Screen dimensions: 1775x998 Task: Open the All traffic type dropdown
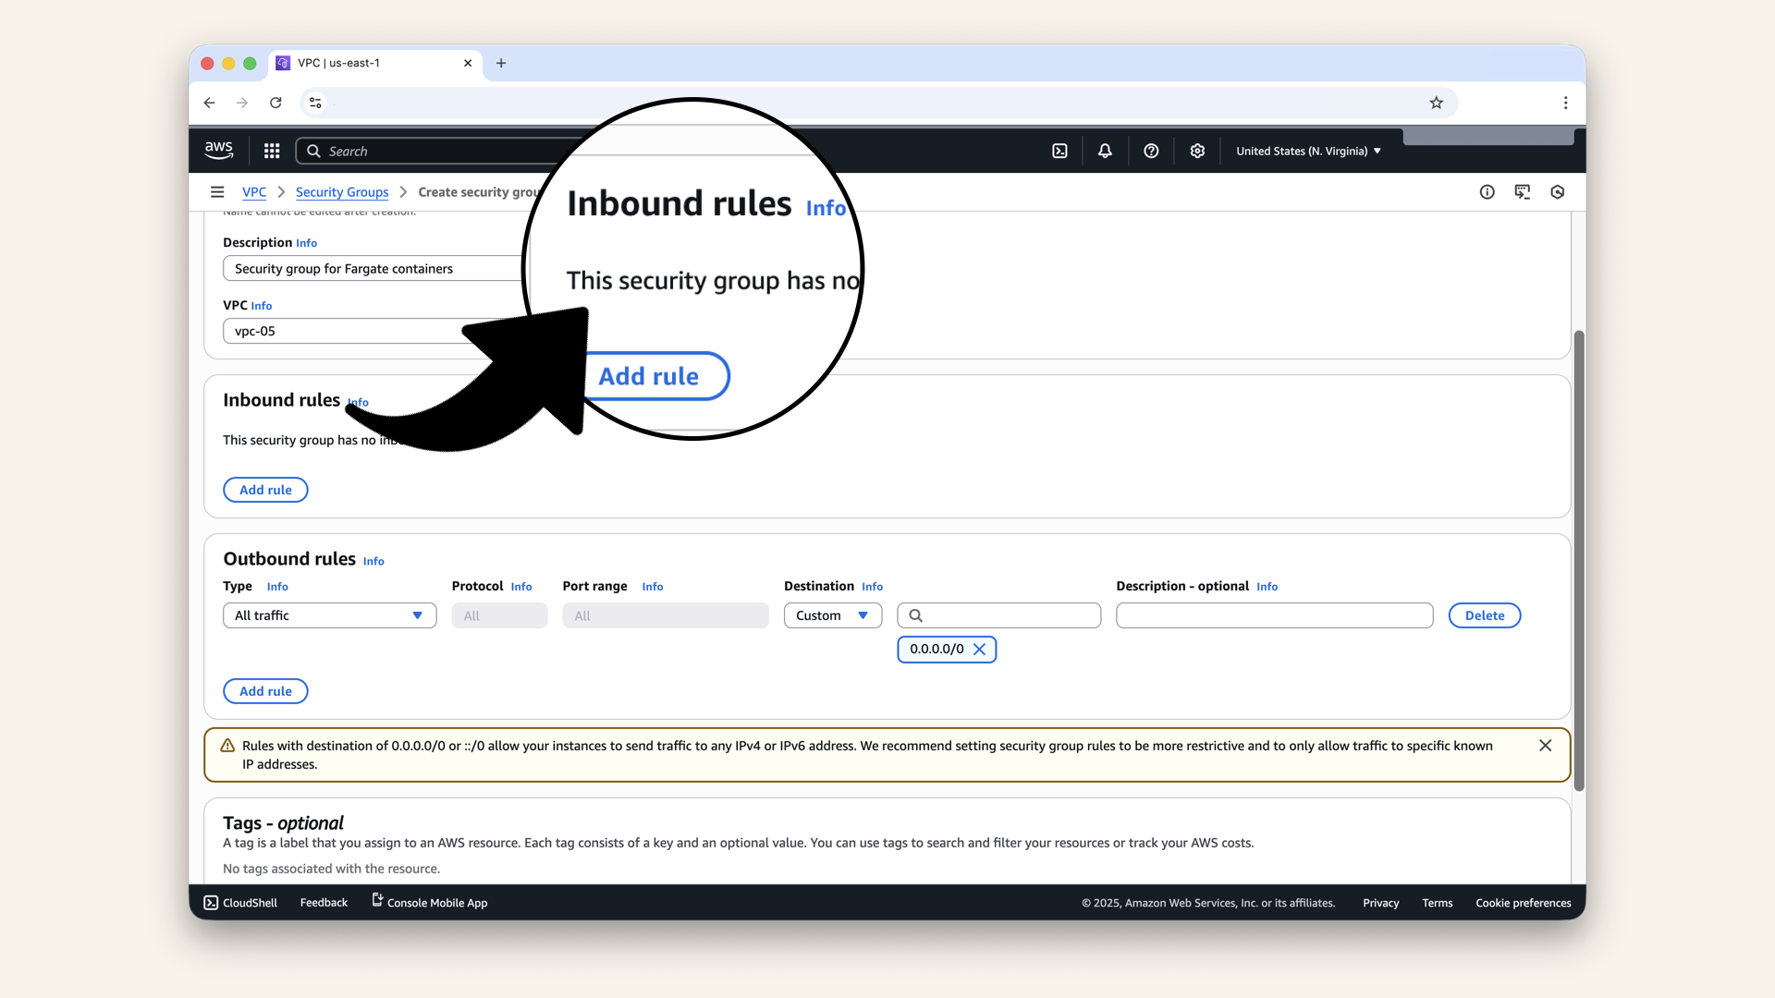tap(328, 615)
